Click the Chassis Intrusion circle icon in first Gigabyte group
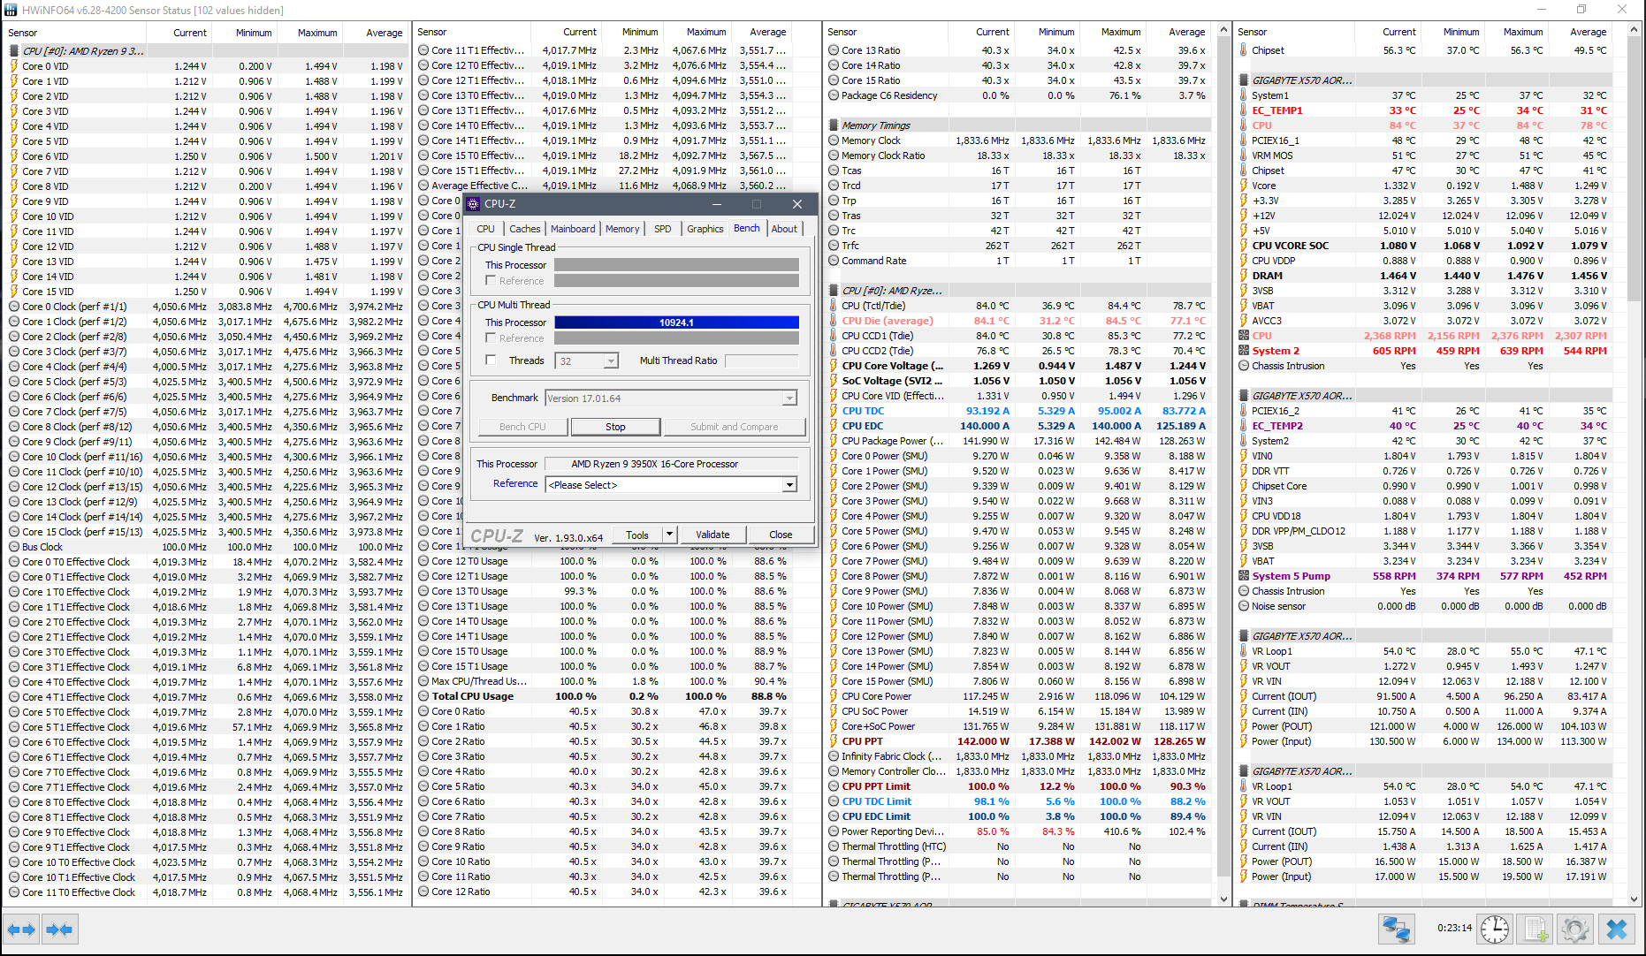This screenshot has width=1646, height=956. pyautogui.click(x=1244, y=366)
